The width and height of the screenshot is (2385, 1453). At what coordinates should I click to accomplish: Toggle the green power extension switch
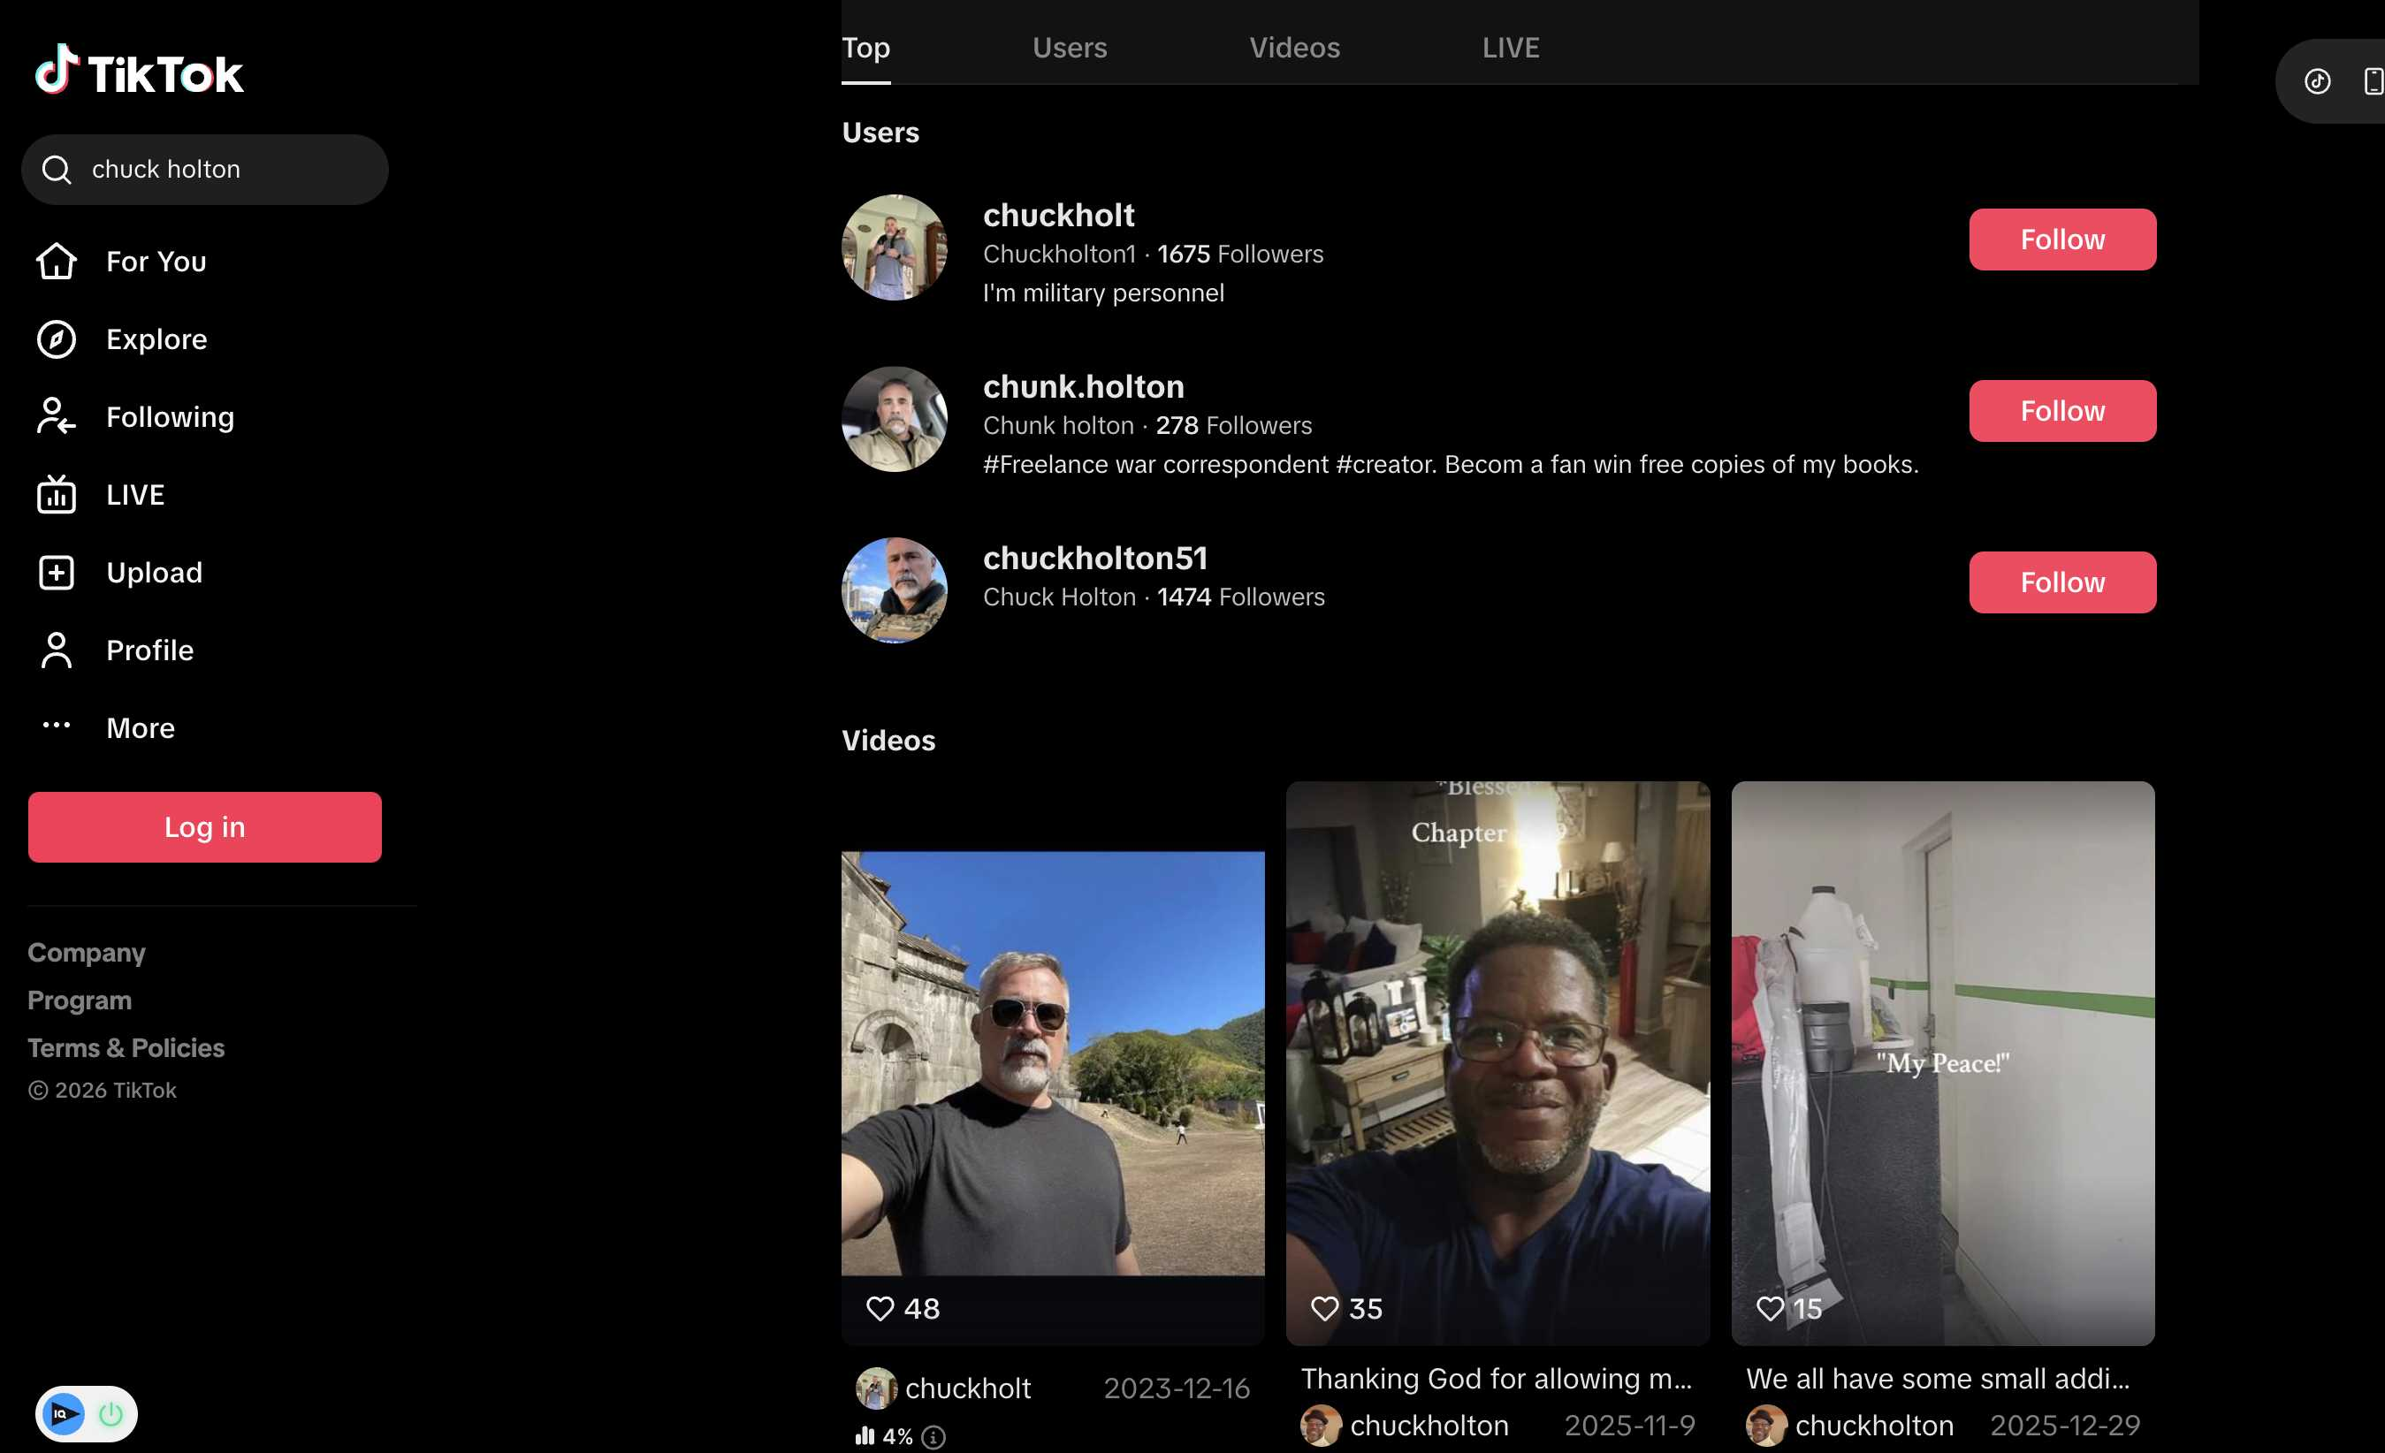coord(111,1413)
